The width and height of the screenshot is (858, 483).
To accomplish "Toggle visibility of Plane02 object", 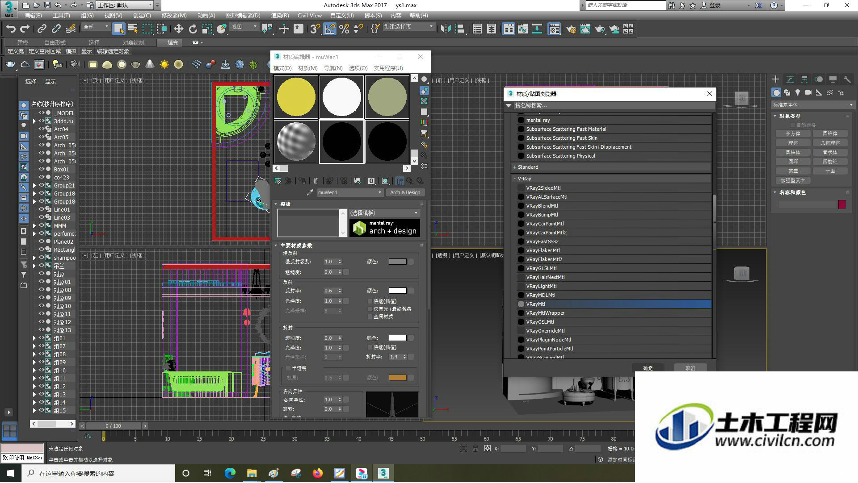I will coord(41,241).
